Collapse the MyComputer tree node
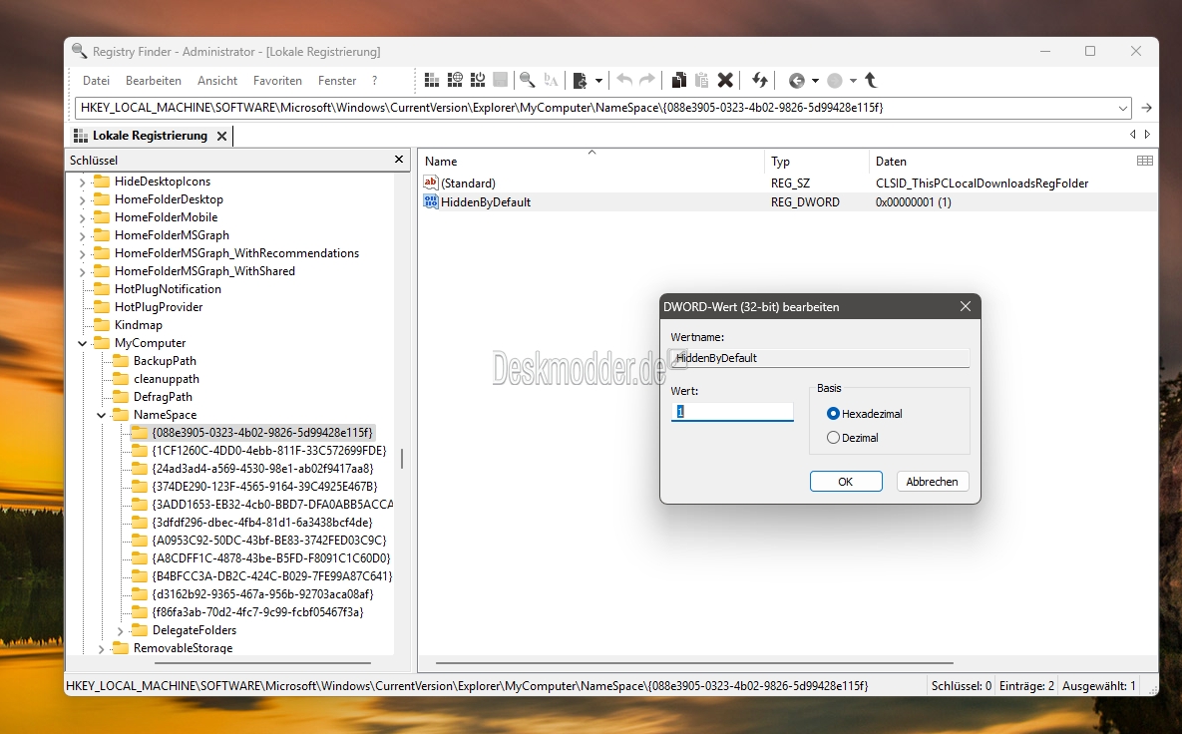This screenshot has height=734, width=1182. [x=82, y=344]
